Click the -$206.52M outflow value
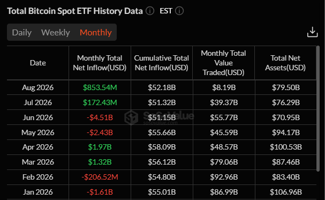The width and height of the screenshot is (325, 200). click(100, 177)
